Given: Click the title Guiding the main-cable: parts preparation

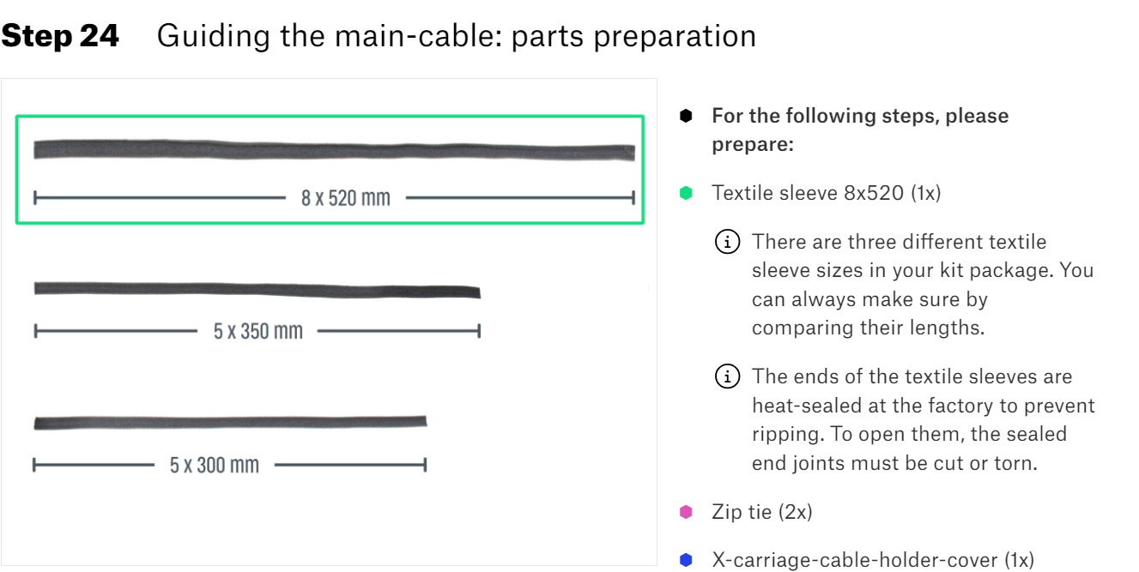Looking at the screenshot, I should [457, 36].
